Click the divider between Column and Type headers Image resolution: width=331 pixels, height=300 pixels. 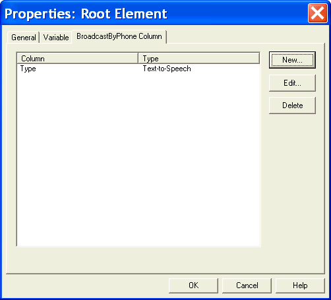(x=138, y=59)
